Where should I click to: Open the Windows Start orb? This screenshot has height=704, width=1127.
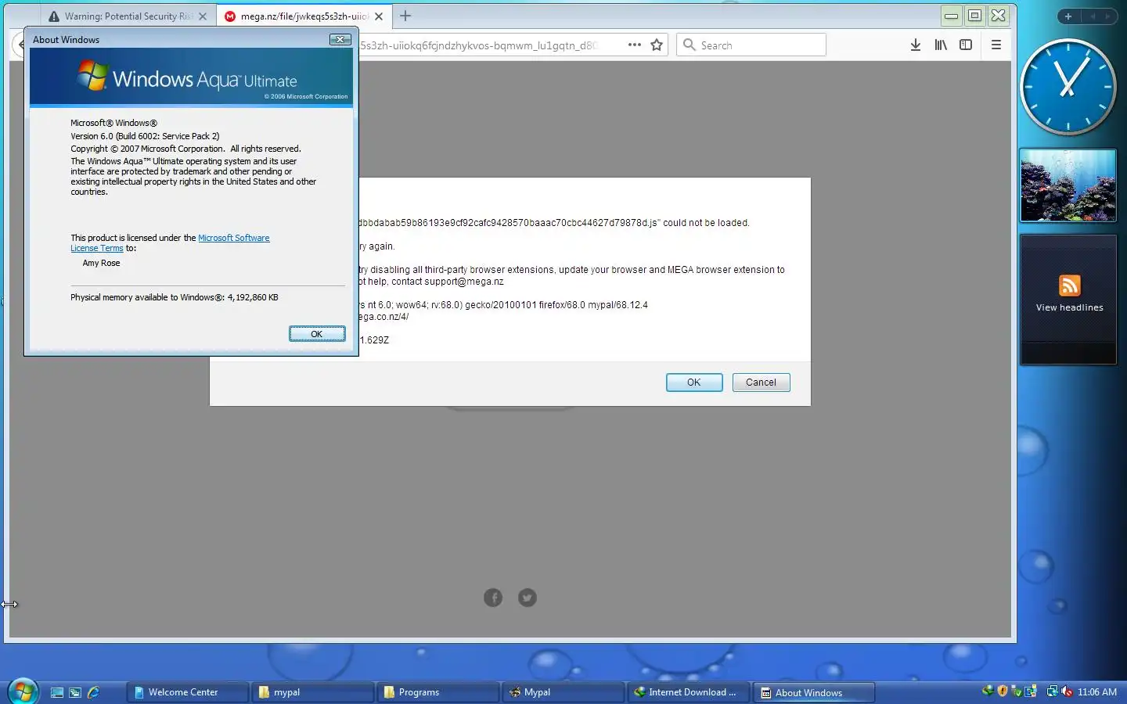tap(23, 691)
